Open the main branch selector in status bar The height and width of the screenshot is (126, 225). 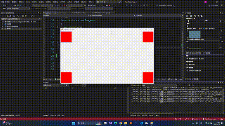click(196, 119)
